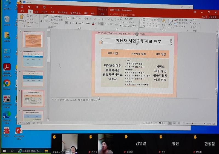219x154 pixels.
Task: Click the Recycle Bin desktop icon
Action: pyautogui.click(x=7, y=19)
